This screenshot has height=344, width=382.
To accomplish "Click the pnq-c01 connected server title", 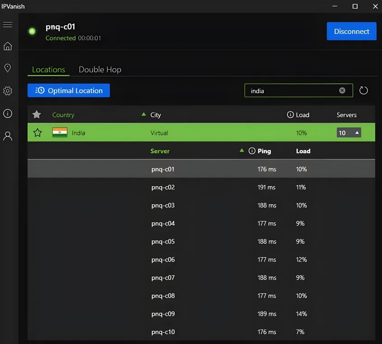I will (x=60, y=27).
